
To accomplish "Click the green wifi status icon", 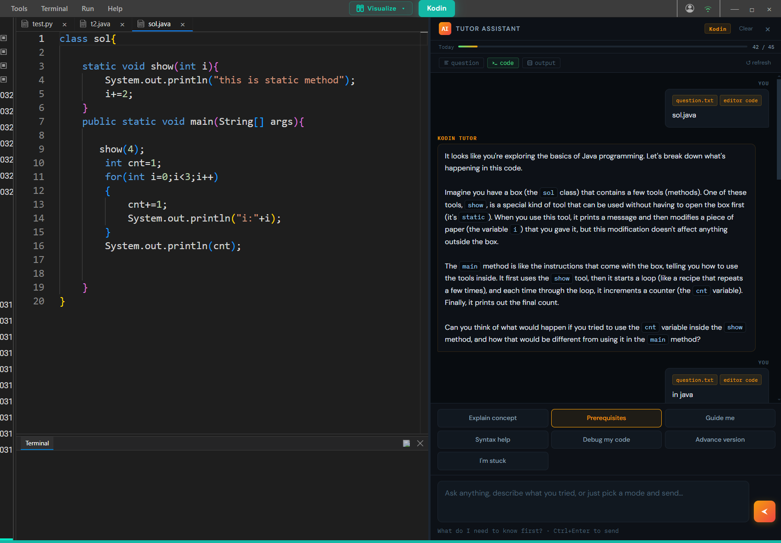I will [x=708, y=8].
